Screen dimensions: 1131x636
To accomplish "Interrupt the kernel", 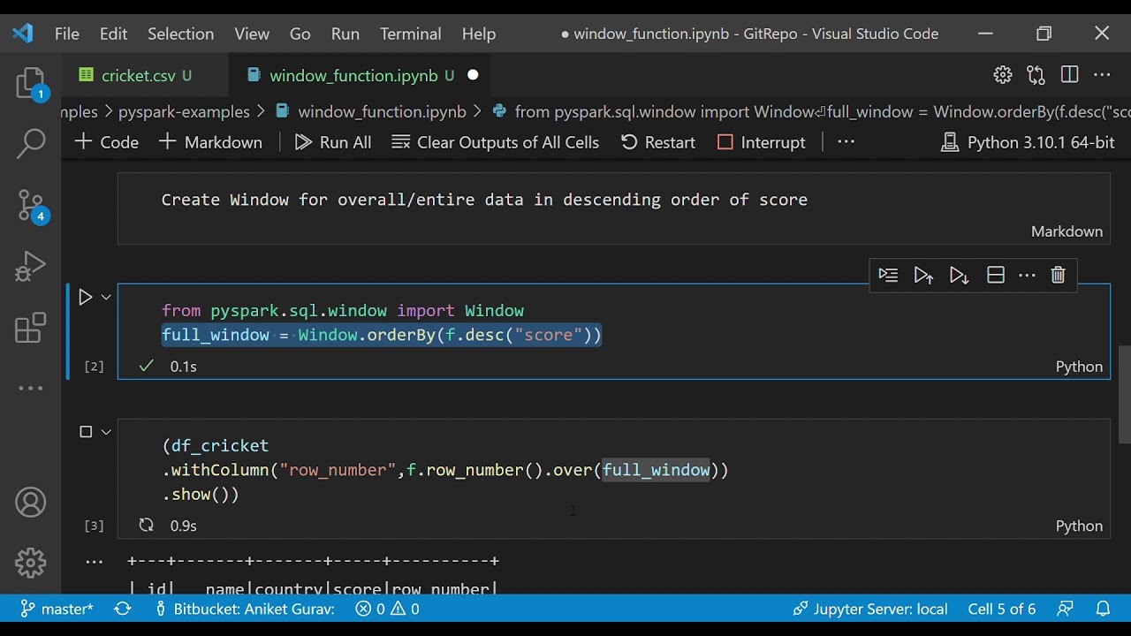I will click(x=761, y=142).
